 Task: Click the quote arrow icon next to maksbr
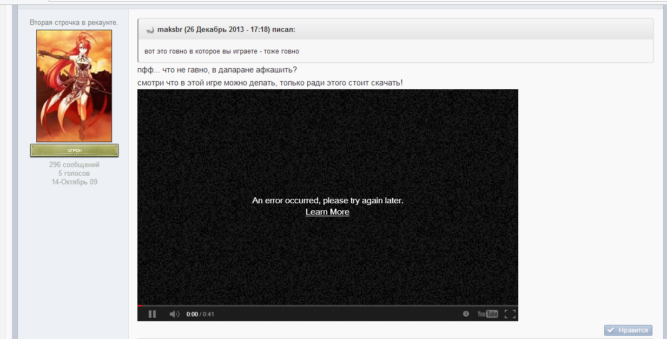point(150,30)
